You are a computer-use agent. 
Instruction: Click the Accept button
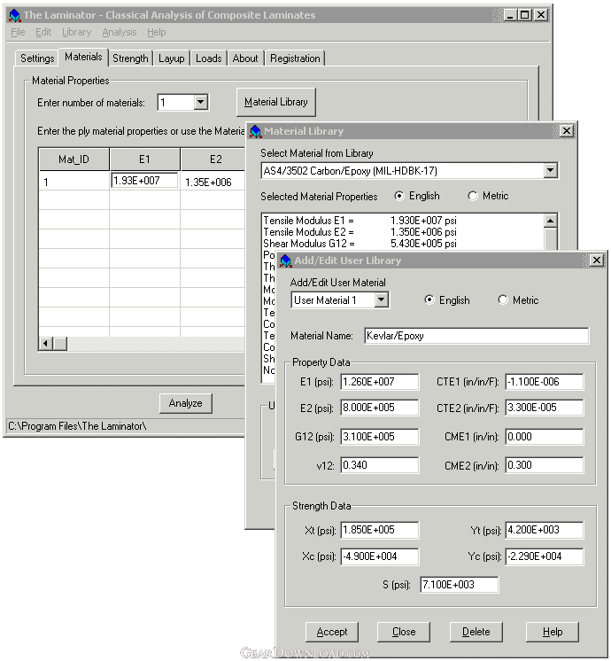[332, 632]
